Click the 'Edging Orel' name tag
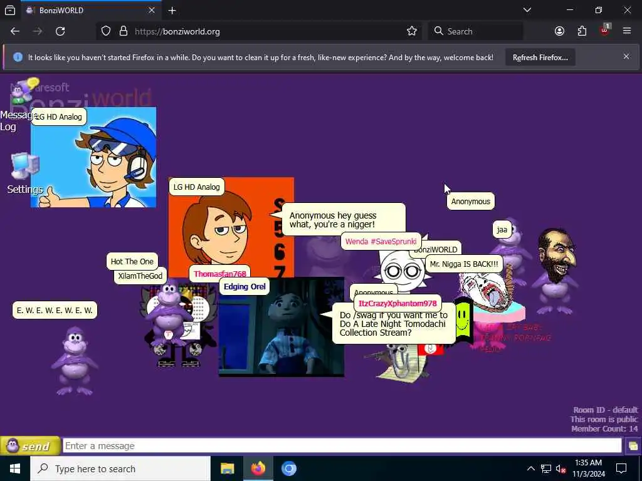Image resolution: width=642 pixels, height=481 pixels. point(245,287)
